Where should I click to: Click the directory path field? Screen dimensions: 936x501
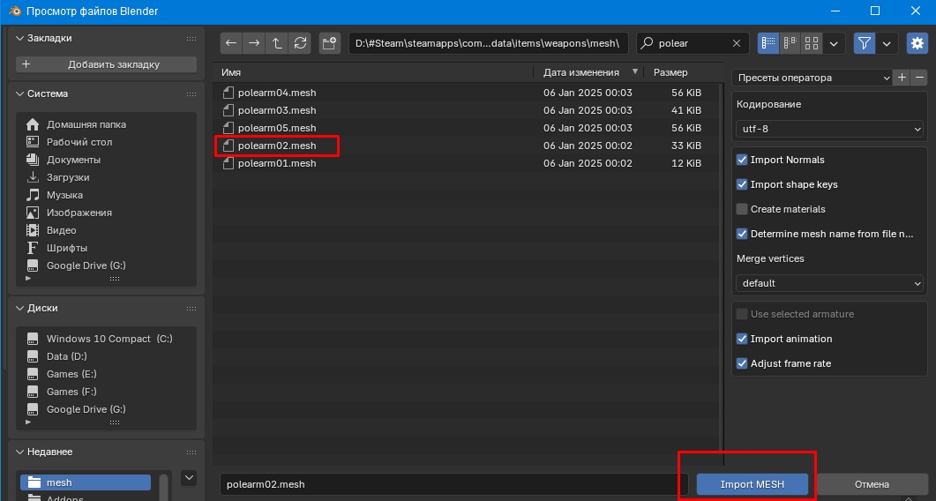pos(489,43)
